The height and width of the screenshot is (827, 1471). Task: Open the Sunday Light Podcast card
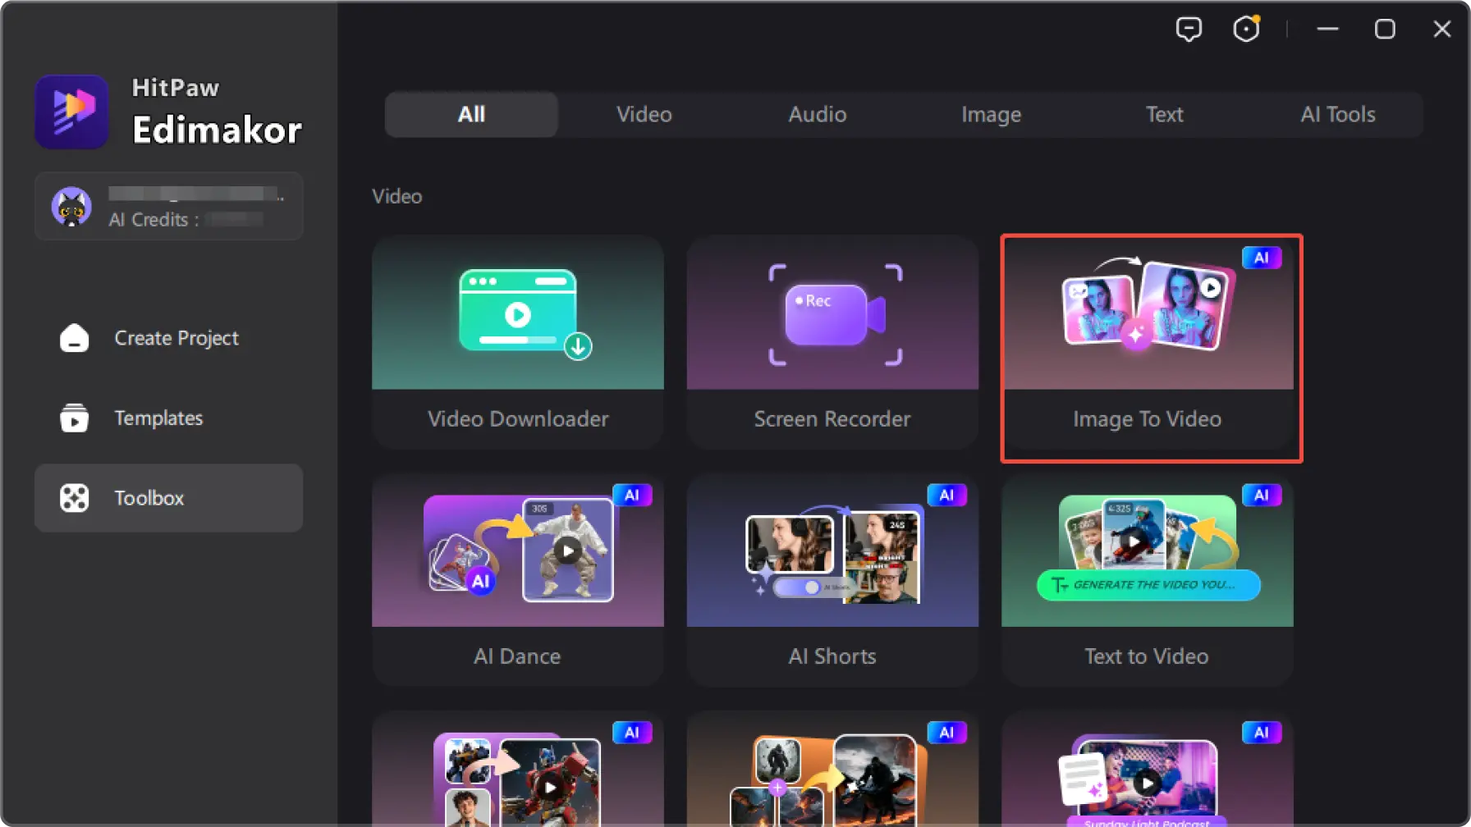click(x=1148, y=769)
